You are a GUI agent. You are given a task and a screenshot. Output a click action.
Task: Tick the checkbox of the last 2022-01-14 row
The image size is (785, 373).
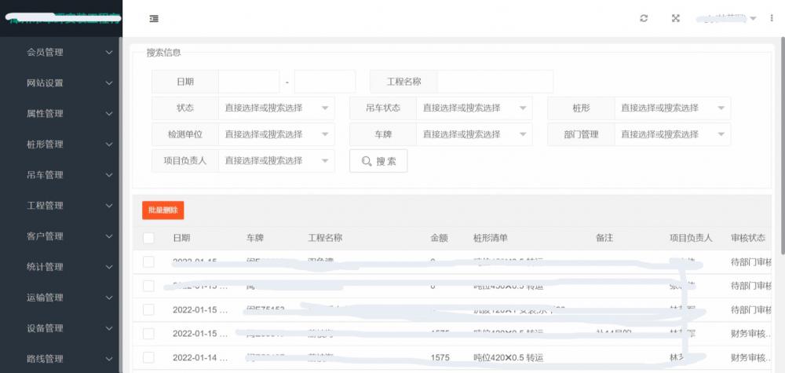[x=149, y=357]
